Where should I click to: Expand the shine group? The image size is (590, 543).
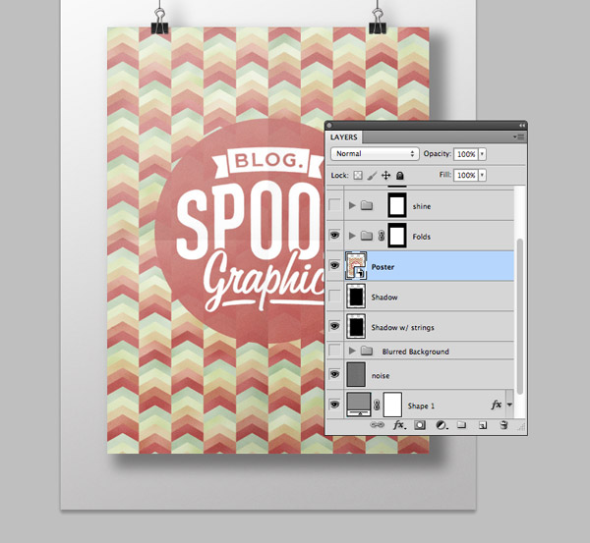[x=352, y=205]
